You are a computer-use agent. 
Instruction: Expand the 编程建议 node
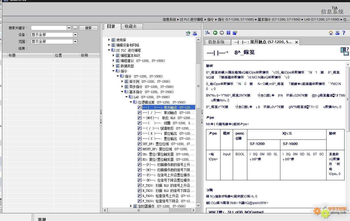(113, 61)
